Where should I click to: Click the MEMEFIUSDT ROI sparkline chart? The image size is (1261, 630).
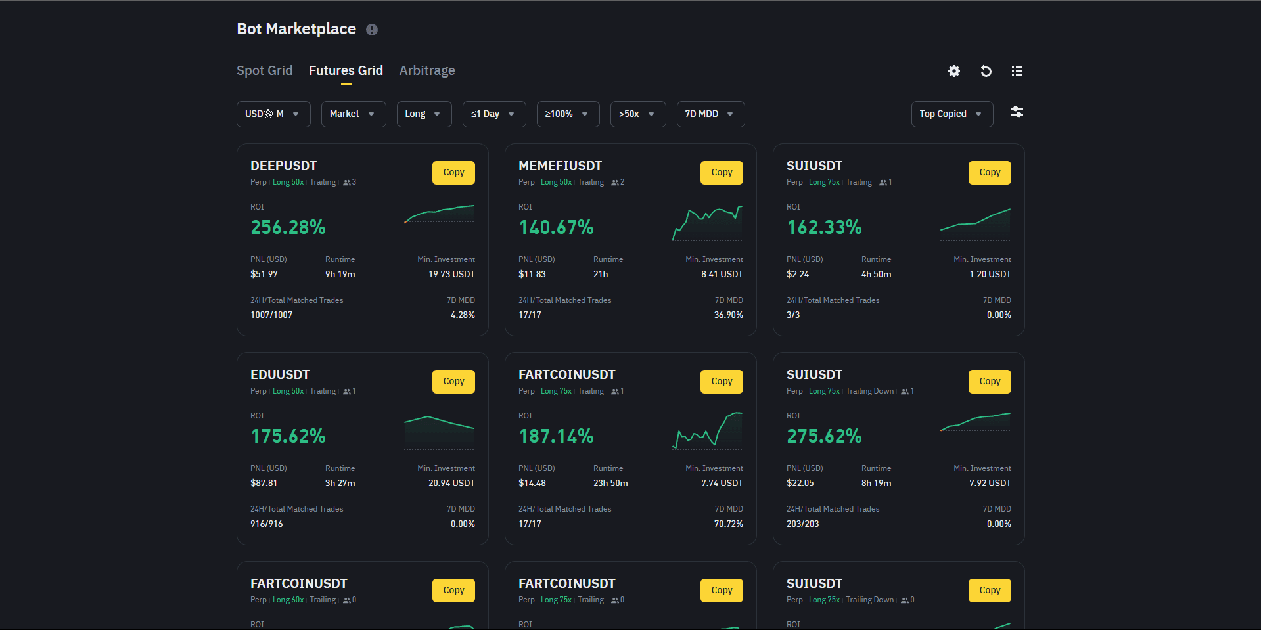708,222
